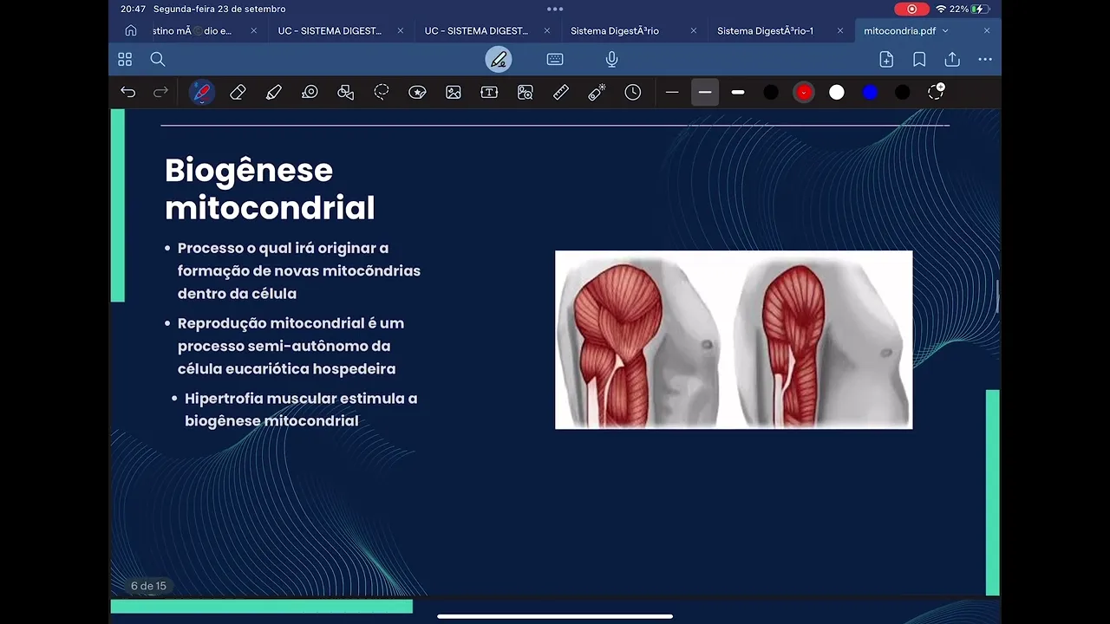Viewport: 1110px width, 624px height.
Task: Pick the red color swatch
Action: pos(804,92)
